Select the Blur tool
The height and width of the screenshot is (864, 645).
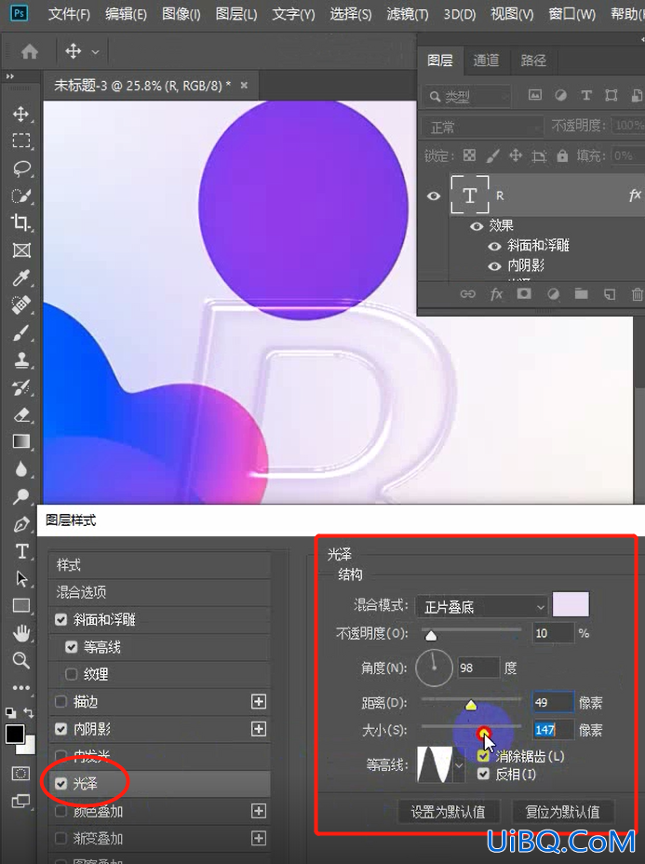[x=20, y=469]
